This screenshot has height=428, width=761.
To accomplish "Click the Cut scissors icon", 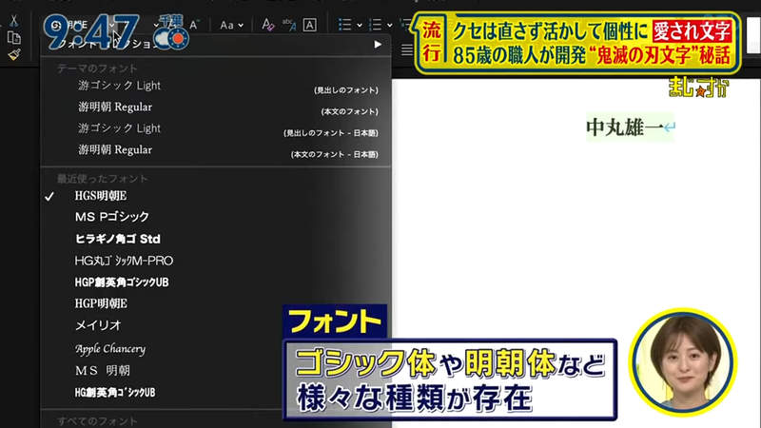I will click(x=13, y=22).
